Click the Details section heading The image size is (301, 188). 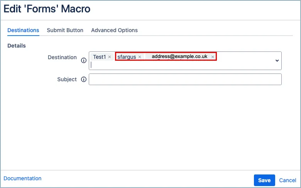(17, 46)
